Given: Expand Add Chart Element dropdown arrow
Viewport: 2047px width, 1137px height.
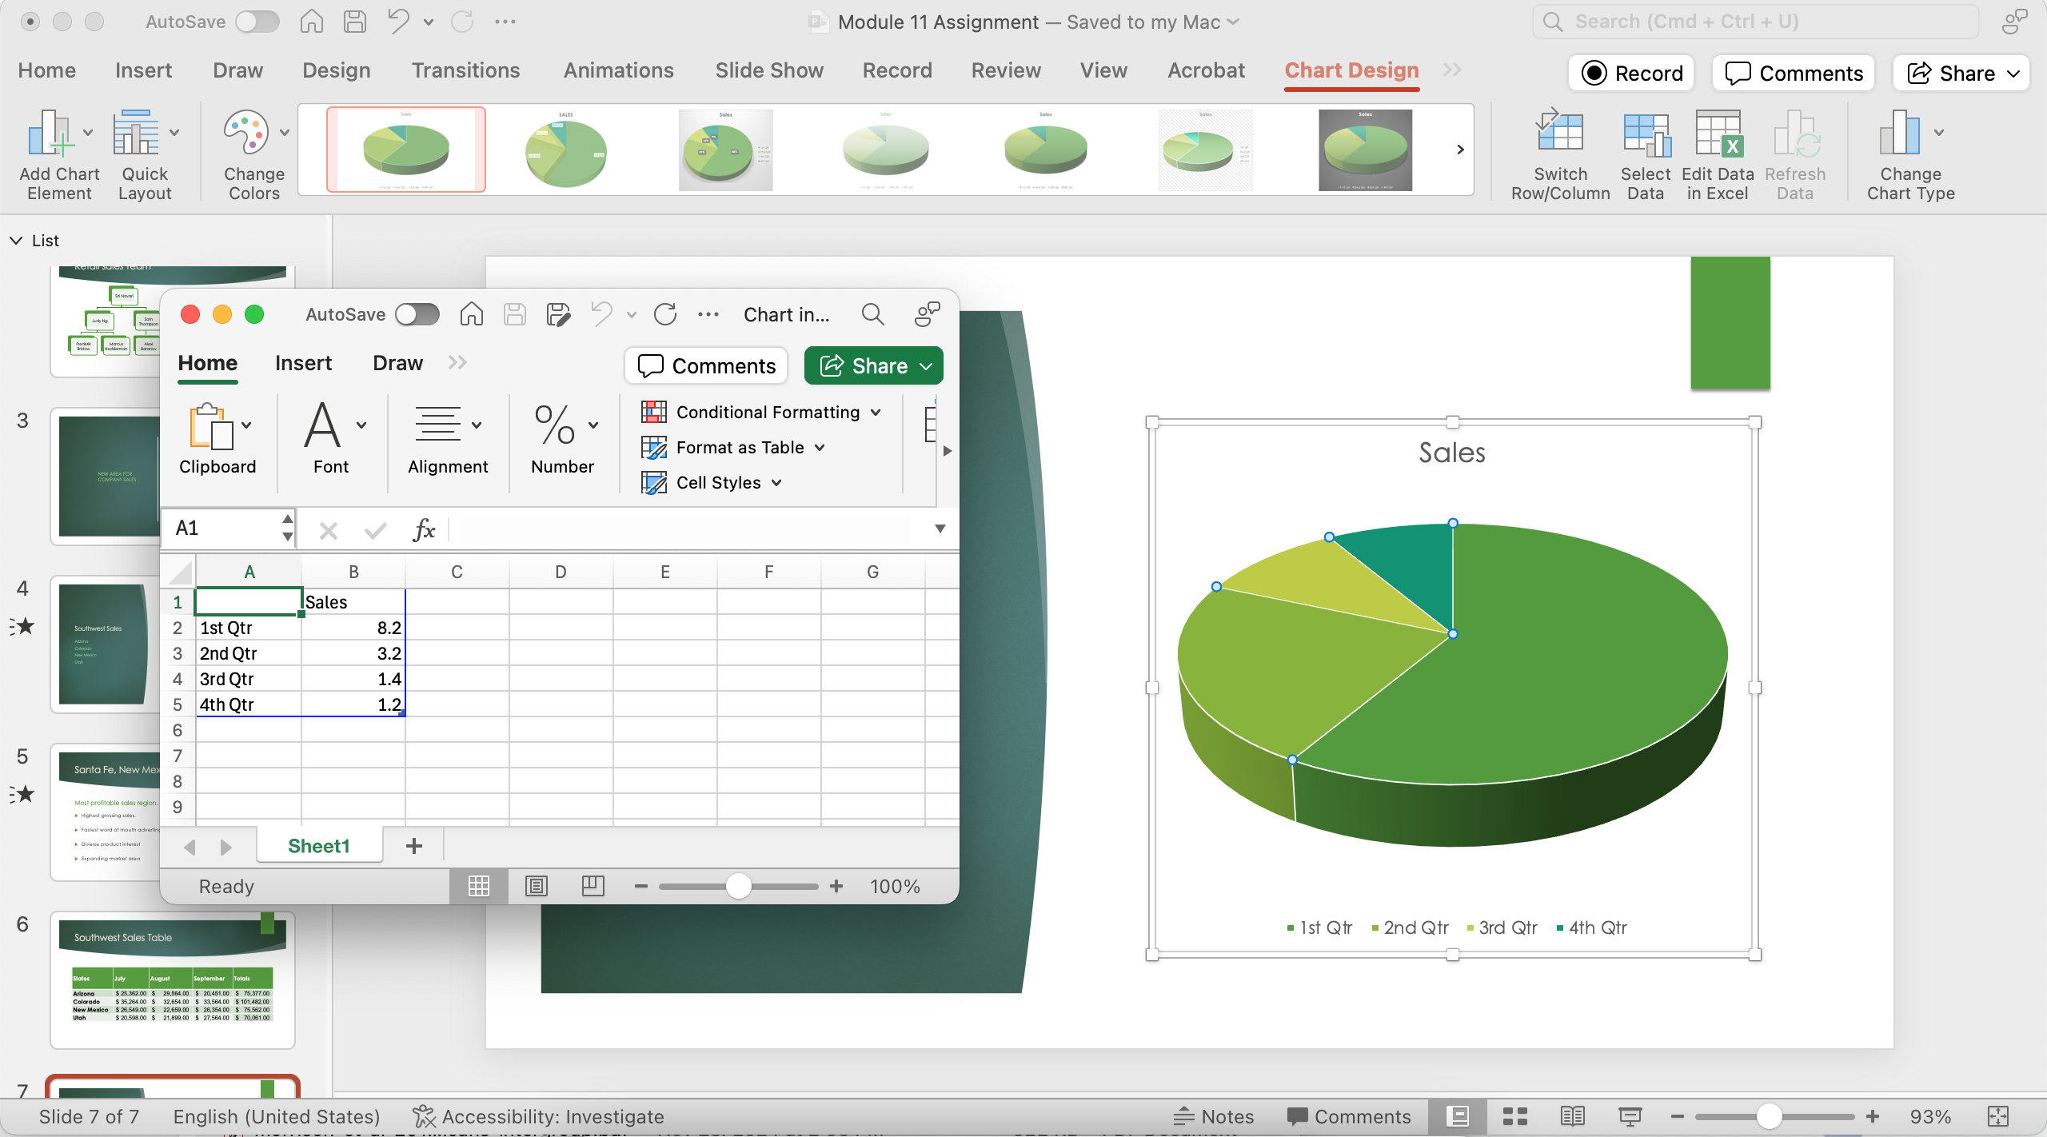Looking at the screenshot, I should (x=88, y=133).
